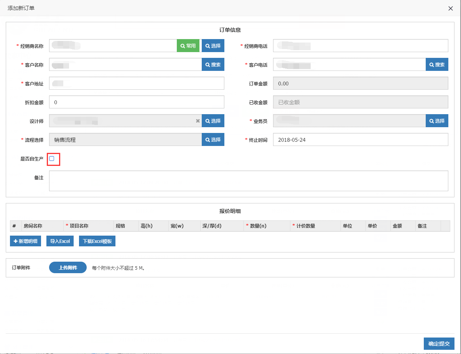The height and width of the screenshot is (354, 461).
Task: Add a new detail row with 新增明细
Action: [x=25, y=241]
